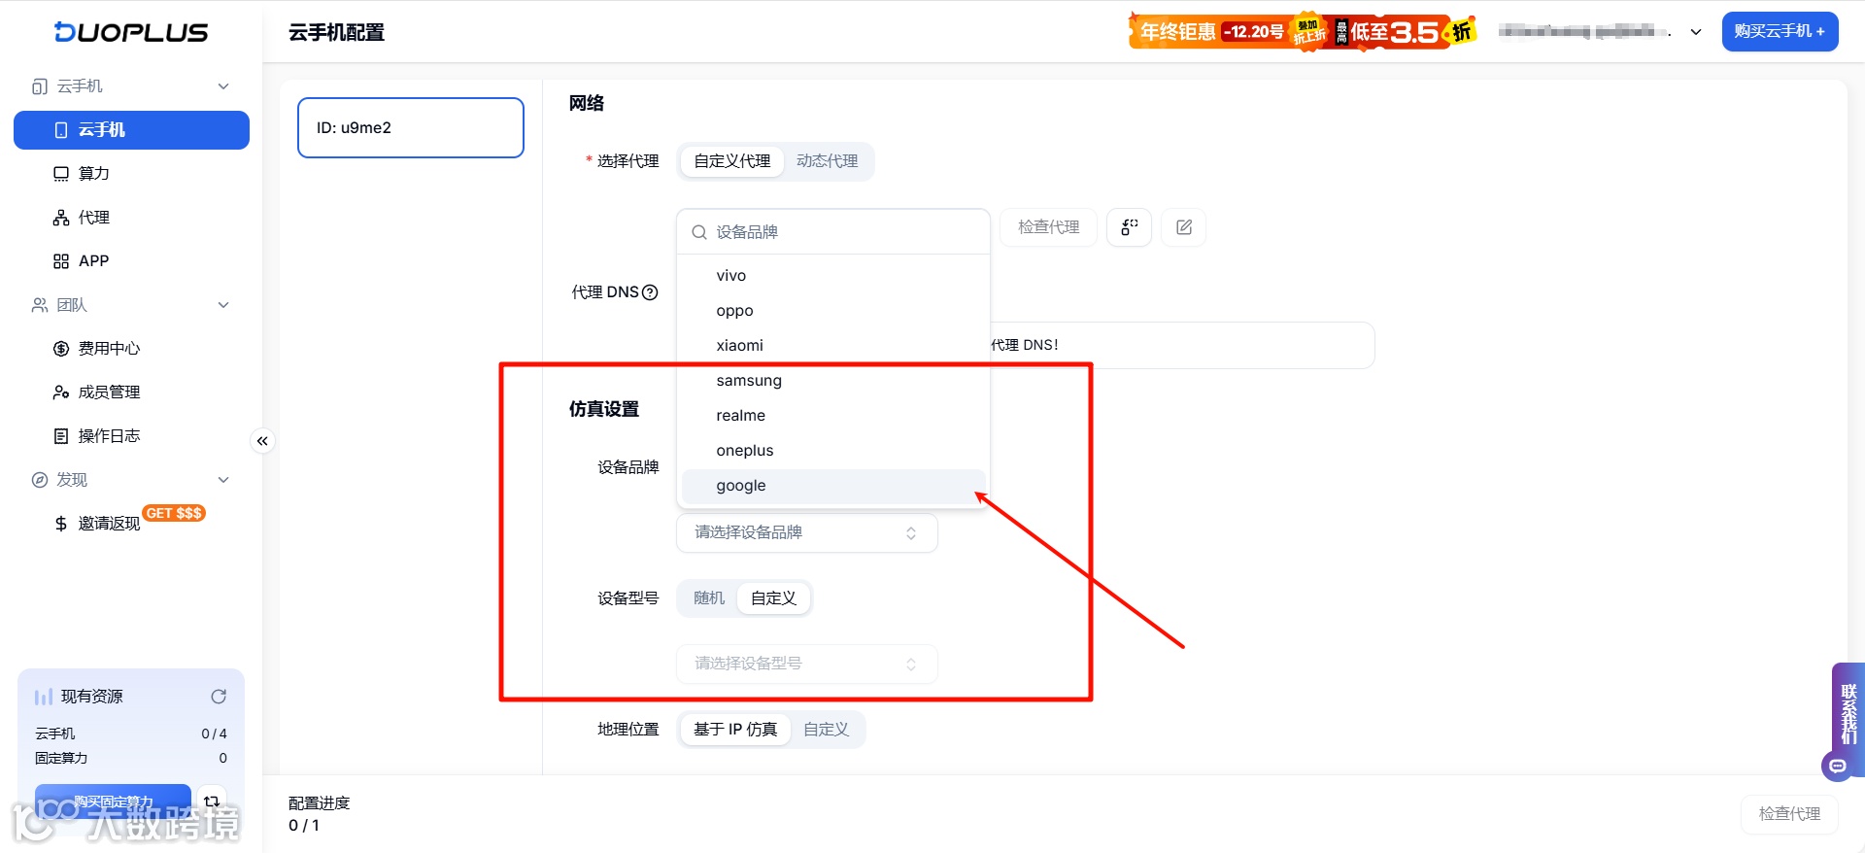Select 自定义 for 地理位置
Screen dimensions: 1865x853
[827, 730]
